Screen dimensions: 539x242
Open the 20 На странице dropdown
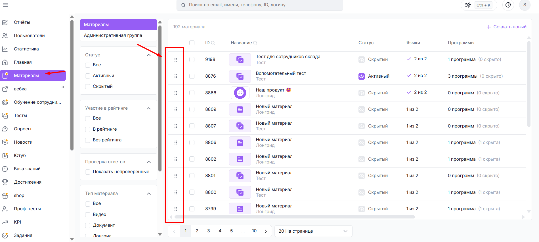(313, 231)
